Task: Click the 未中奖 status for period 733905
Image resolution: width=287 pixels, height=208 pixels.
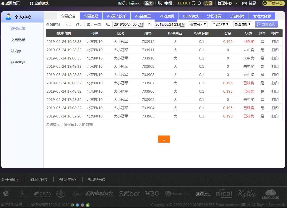Action: coord(249,100)
